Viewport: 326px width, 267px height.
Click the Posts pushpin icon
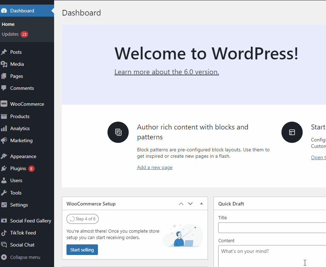4,52
